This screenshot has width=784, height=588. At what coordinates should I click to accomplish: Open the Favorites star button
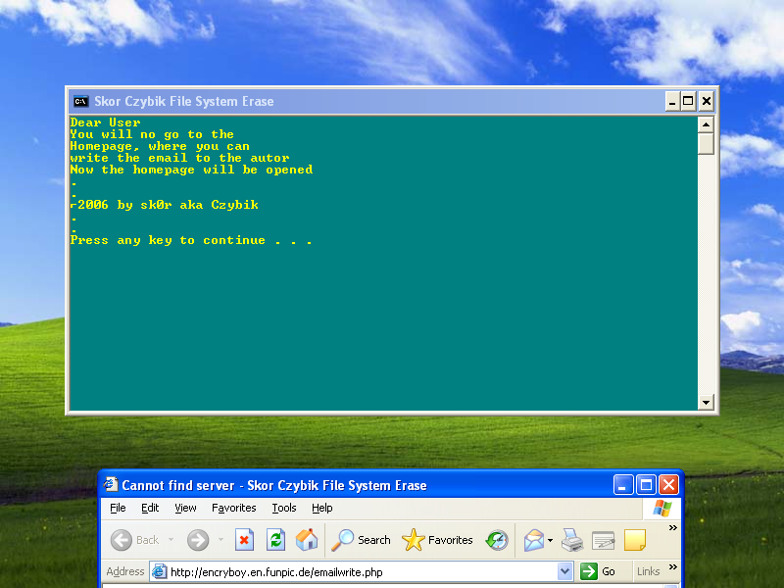437,540
